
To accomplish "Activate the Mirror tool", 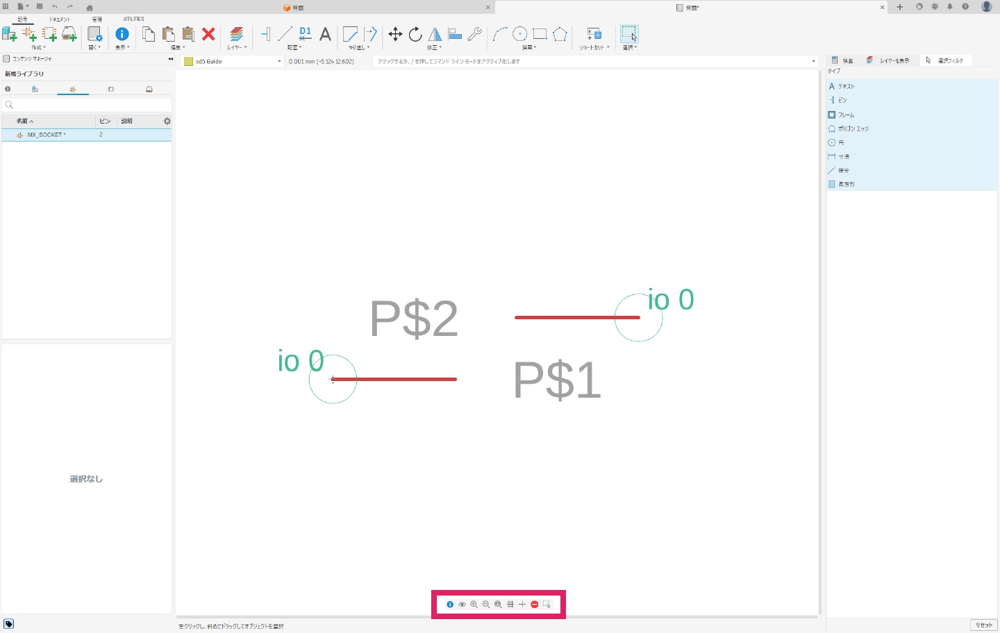I will [435, 34].
